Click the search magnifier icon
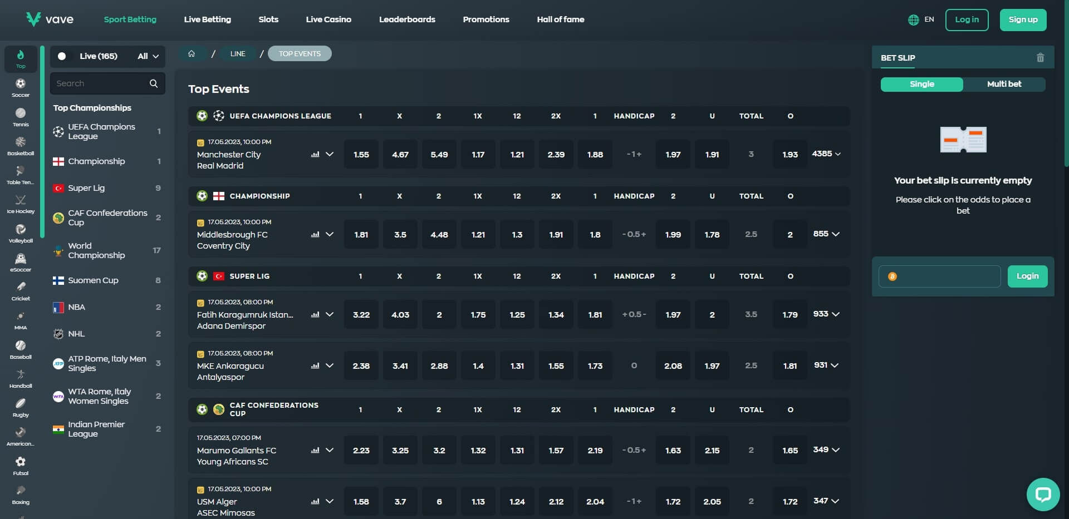1069x519 pixels. pyautogui.click(x=154, y=83)
